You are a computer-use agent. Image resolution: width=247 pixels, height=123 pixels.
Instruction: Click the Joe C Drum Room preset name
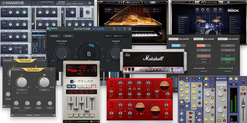[x=82, y=121]
